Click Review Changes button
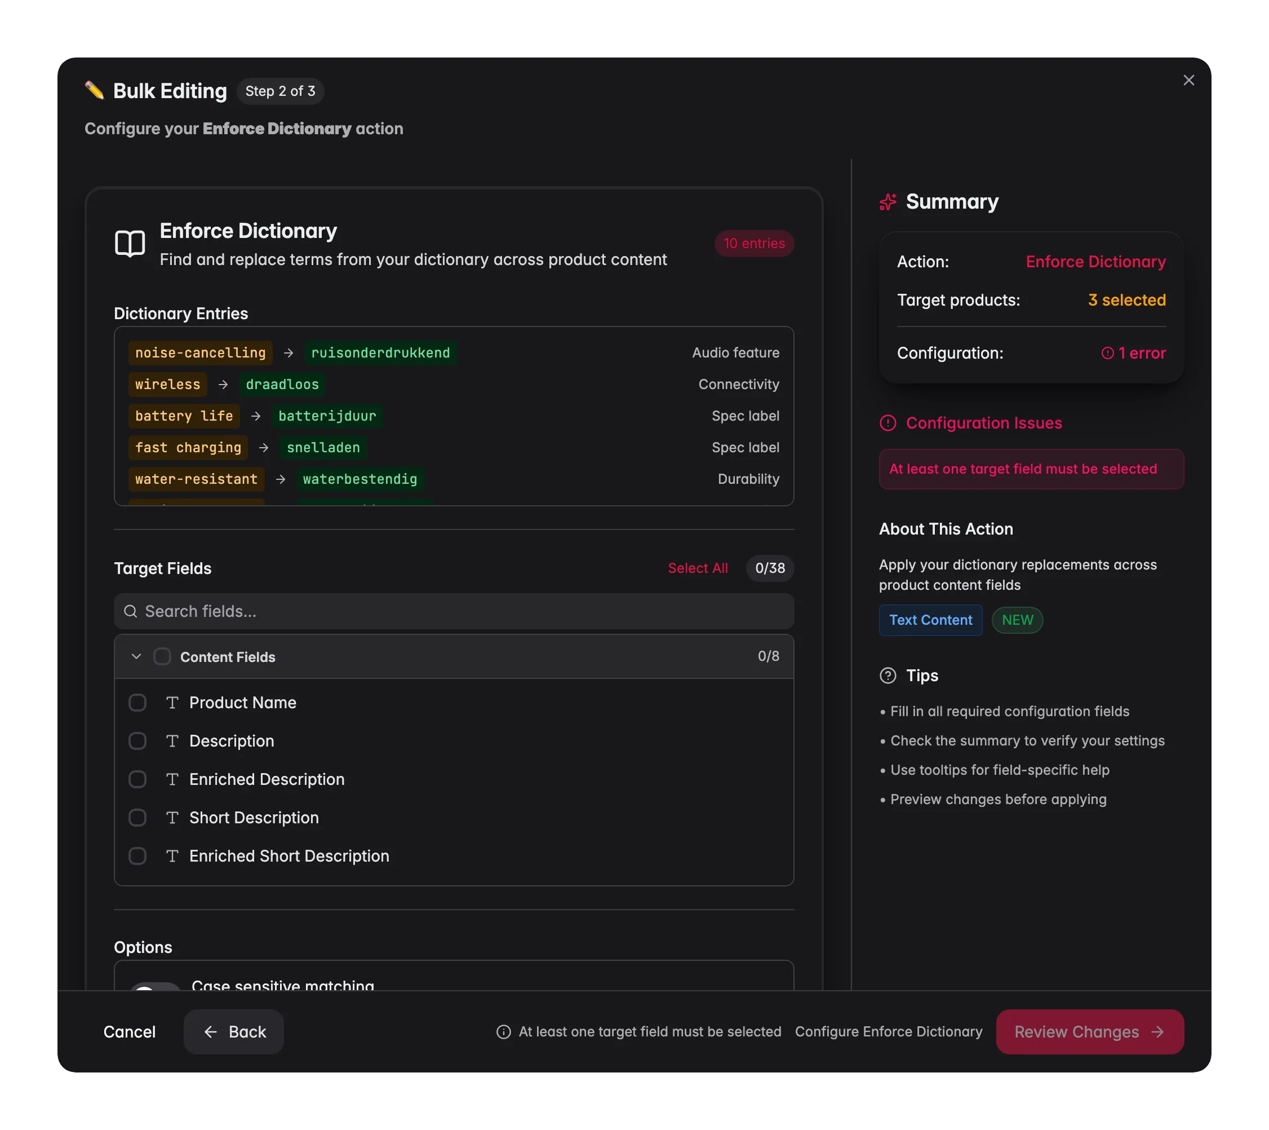The image size is (1269, 1130). tap(1090, 1032)
